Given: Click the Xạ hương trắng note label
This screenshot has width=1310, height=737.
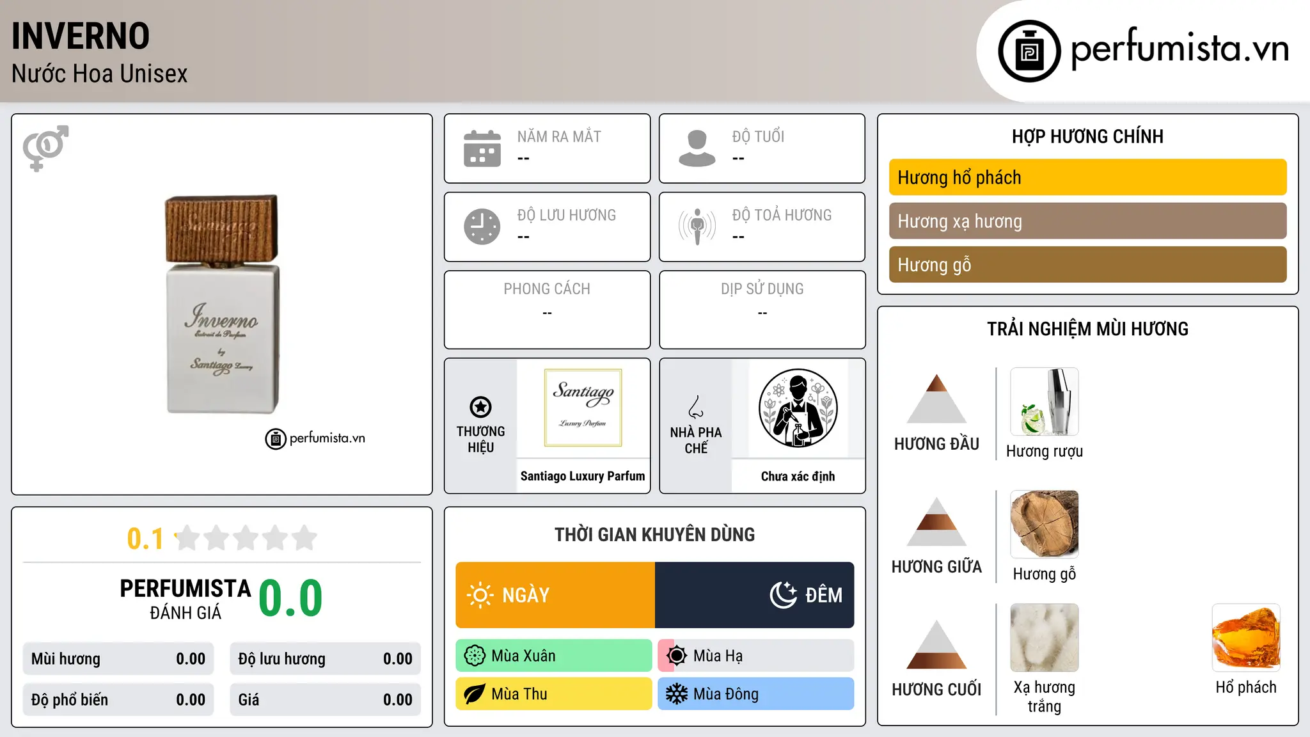Looking at the screenshot, I should [1044, 697].
